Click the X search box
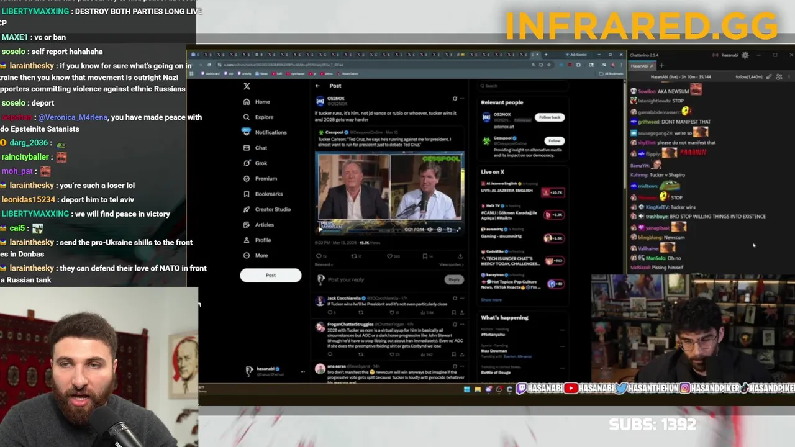The height and width of the screenshot is (447, 795). pyautogui.click(x=522, y=86)
